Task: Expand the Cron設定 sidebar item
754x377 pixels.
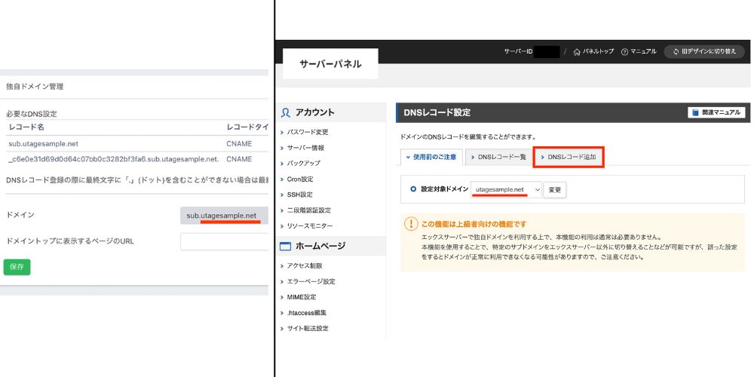Action: 300,179
